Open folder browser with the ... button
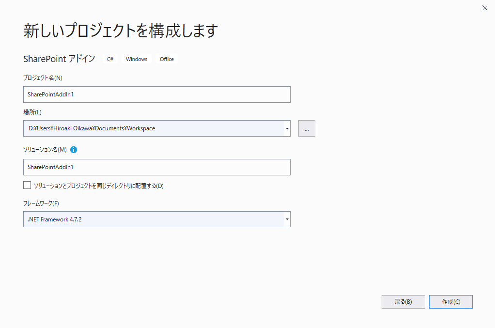Image resolution: width=495 pixels, height=328 pixels. tap(307, 128)
